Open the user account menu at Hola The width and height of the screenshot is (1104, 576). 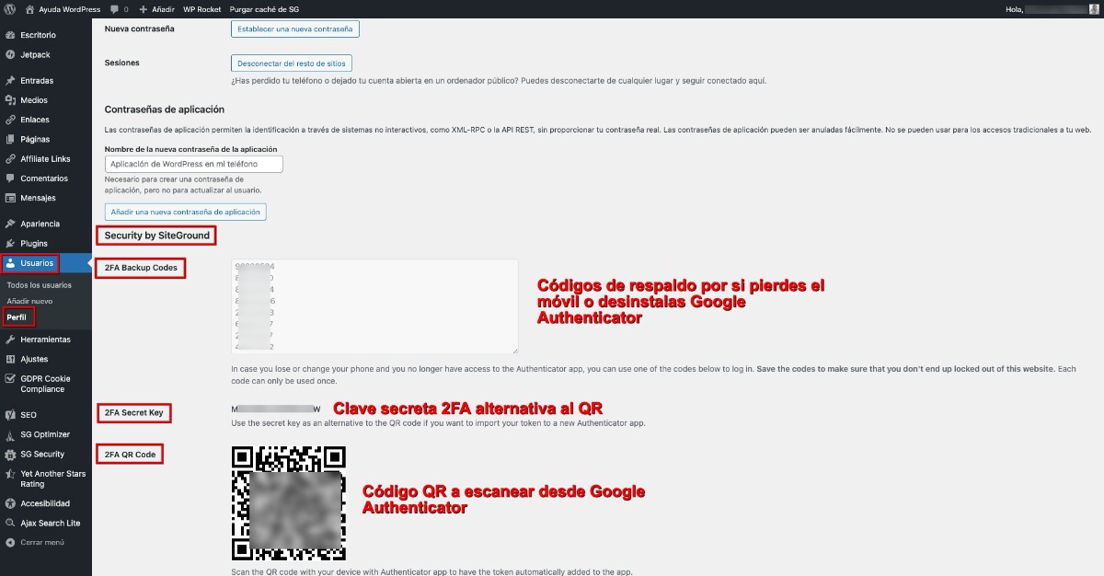(1051, 9)
